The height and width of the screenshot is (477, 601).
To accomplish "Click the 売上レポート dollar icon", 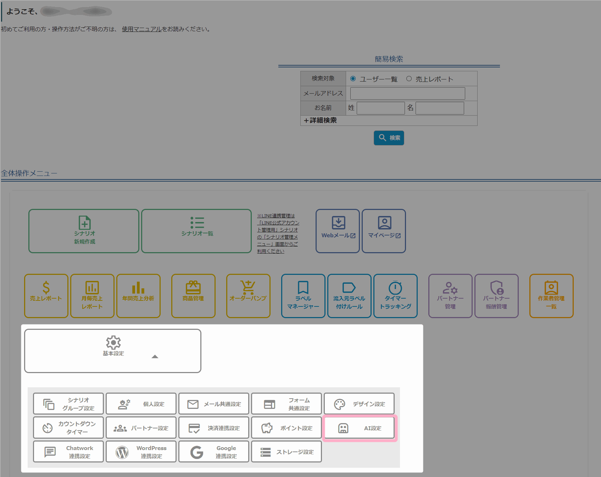I will [x=46, y=287].
